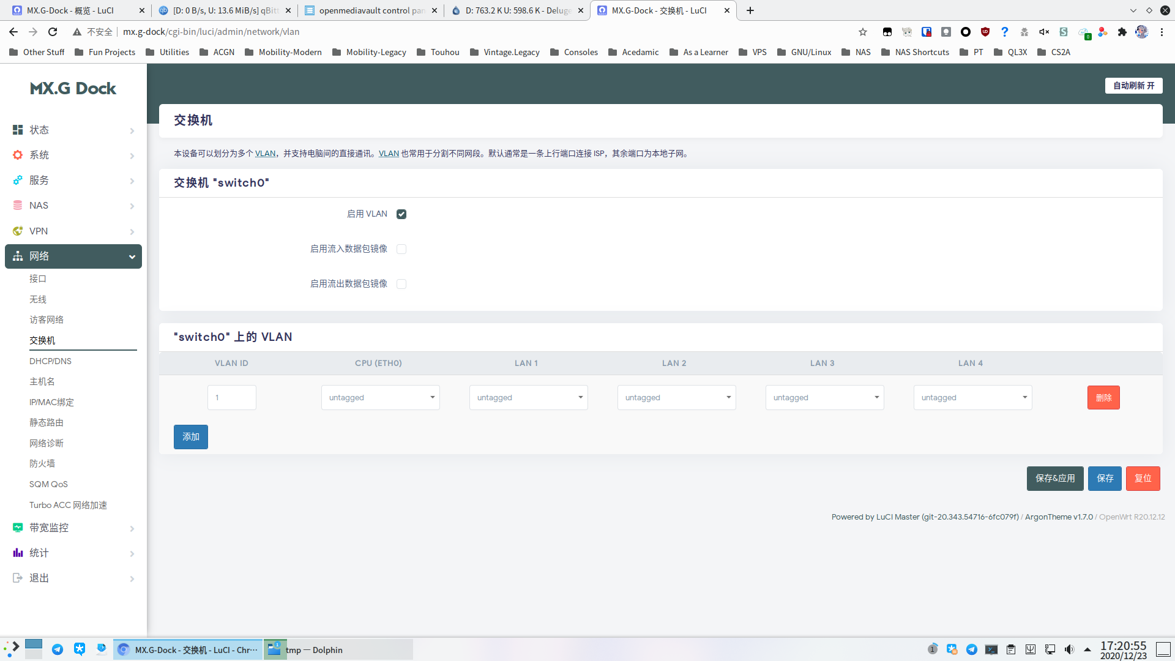Viewport: 1175px width, 661px height.
Task: Uncheck the 启用 VLAN checkbox
Action: (x=401, y=214)
